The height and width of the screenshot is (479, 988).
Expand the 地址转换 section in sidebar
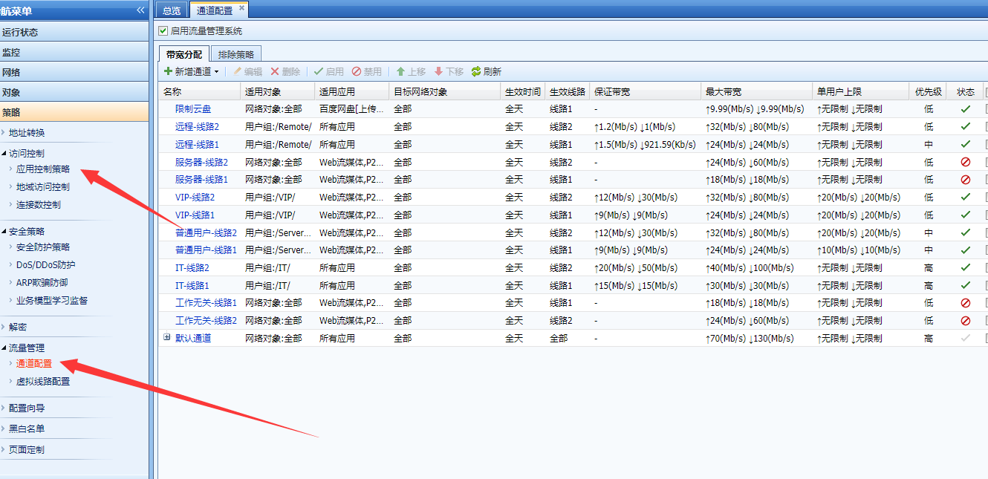click(x=27, y=133)
